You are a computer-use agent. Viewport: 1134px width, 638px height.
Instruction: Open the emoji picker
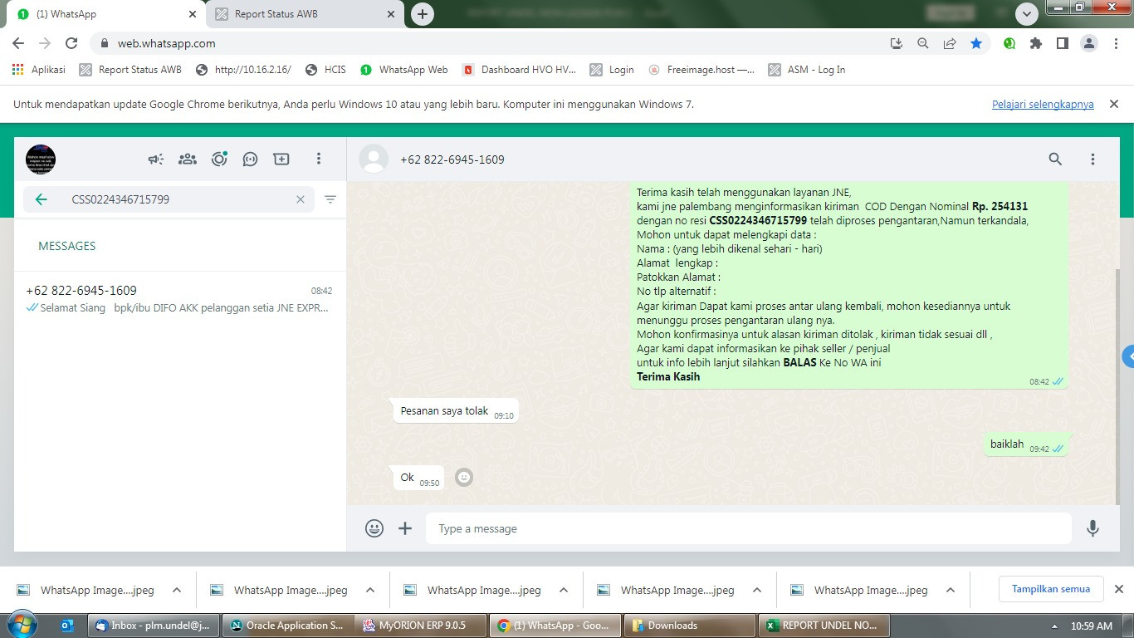374,528
